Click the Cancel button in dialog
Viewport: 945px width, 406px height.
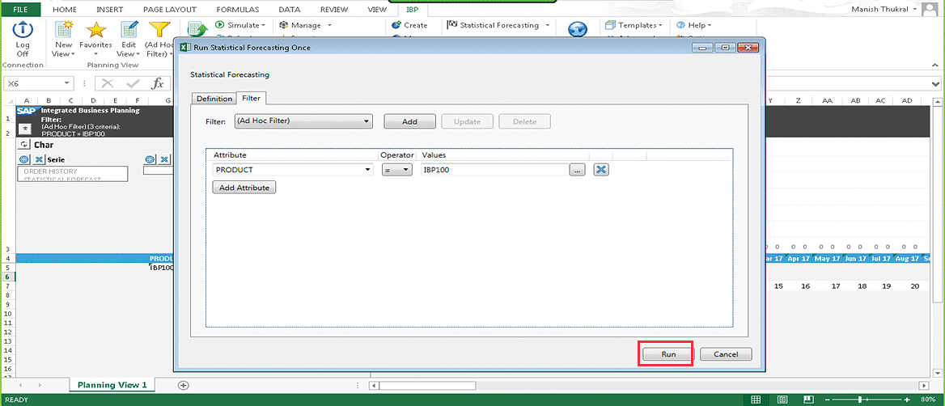(x=726, y=354)
